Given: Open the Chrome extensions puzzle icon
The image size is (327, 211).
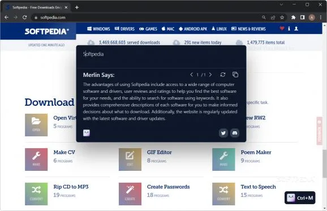Looking at the screenshot, I should tap(294, 18).
